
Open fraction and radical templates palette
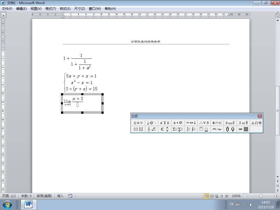click(x=151, y=129)
